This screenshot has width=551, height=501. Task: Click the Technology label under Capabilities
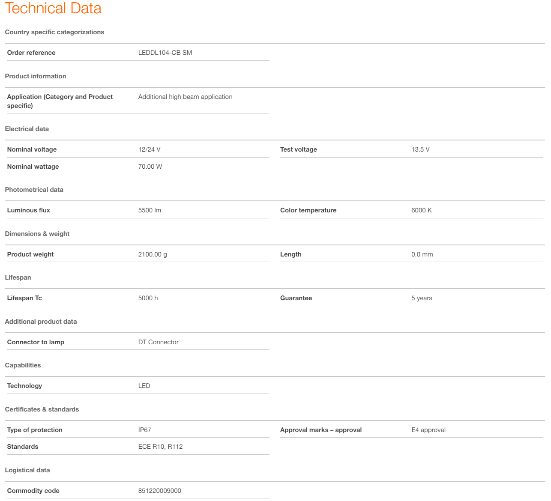[24, 386]
